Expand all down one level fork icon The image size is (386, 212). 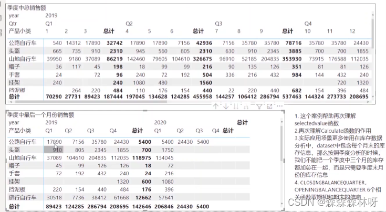coord(246,106)
